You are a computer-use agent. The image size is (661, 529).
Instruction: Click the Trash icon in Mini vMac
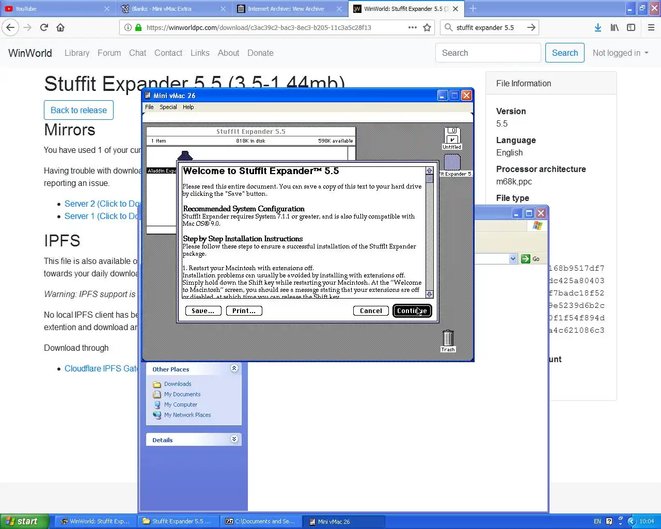click(x=448, y=341)
